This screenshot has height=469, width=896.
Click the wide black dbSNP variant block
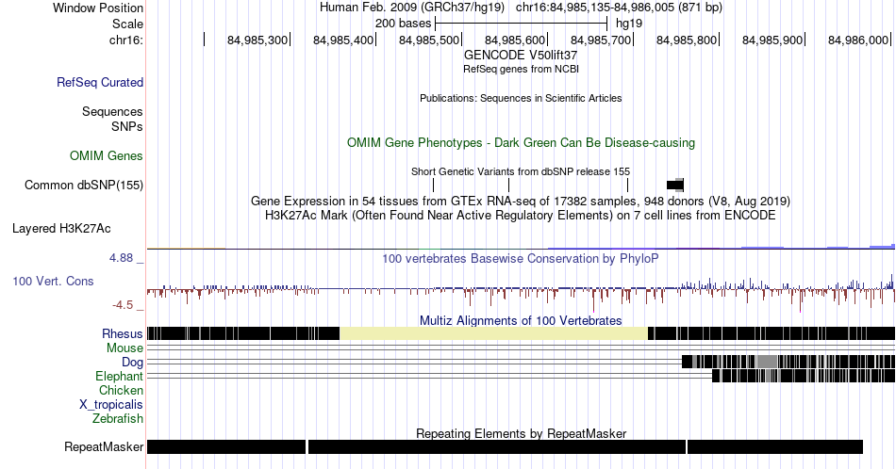click(x=675, y=185)
